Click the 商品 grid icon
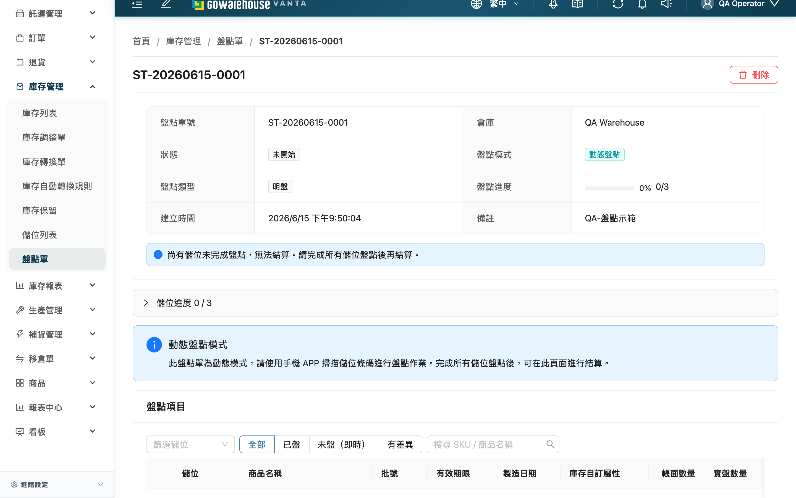Image resolution: width=796 pixels, height=498 pixels. (20, 383)
